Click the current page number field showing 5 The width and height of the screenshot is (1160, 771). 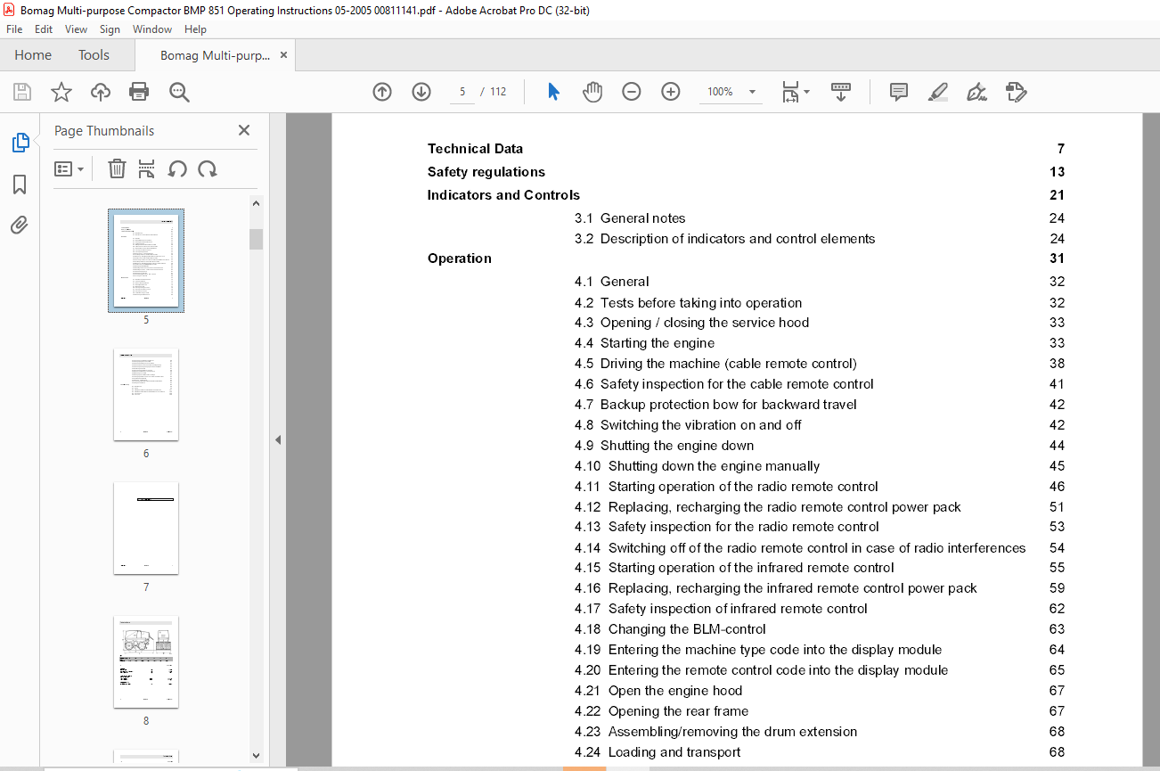462,92
